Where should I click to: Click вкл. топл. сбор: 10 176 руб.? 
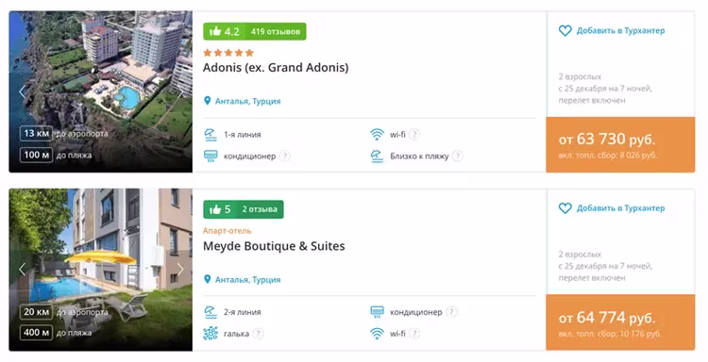click(x=610, y=334)
